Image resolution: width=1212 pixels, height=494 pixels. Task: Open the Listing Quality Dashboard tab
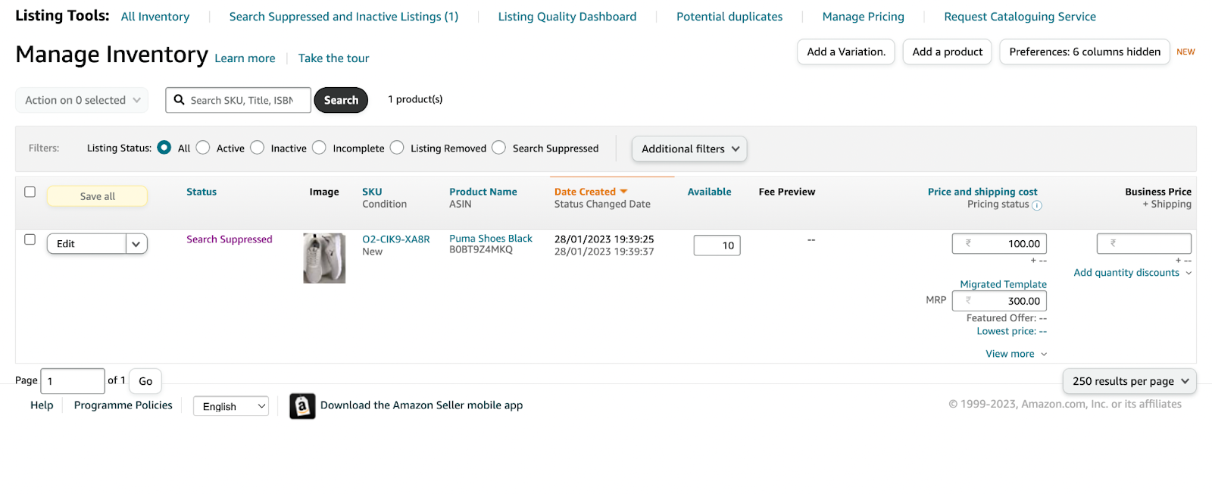click(567, 17)
